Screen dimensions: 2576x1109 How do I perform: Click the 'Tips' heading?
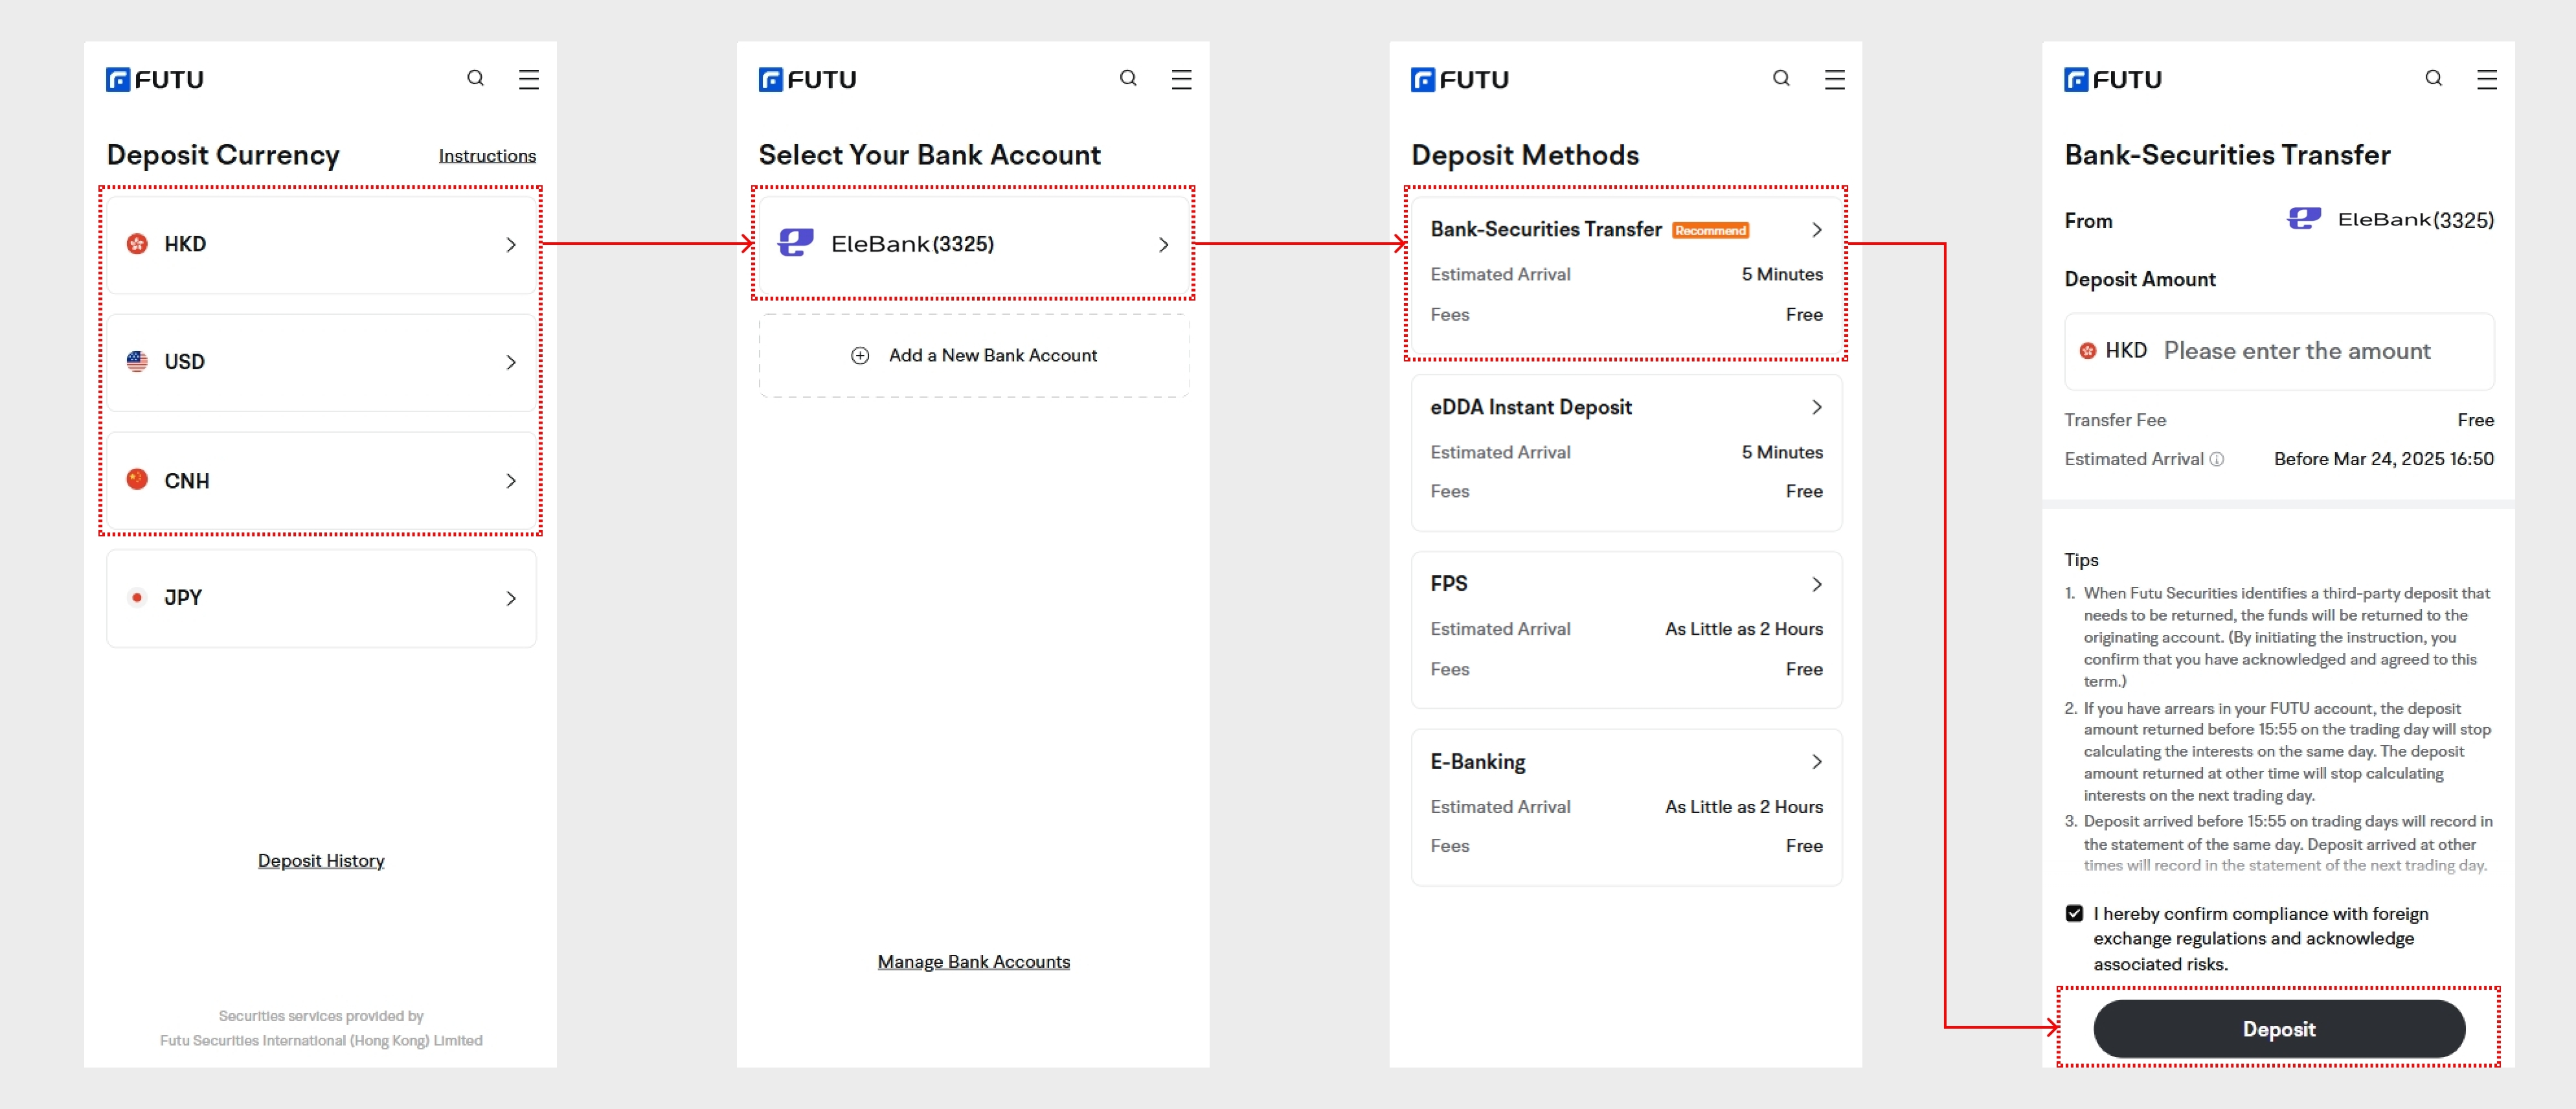pos(2082,560)
